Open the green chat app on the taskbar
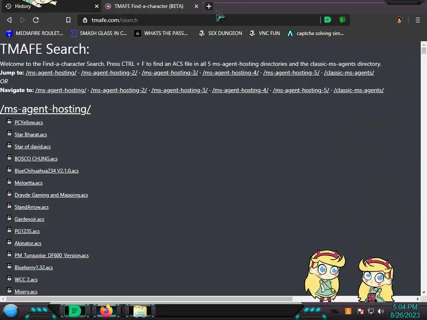The width and height of the screenshot is (427, 320). (75, 311)
